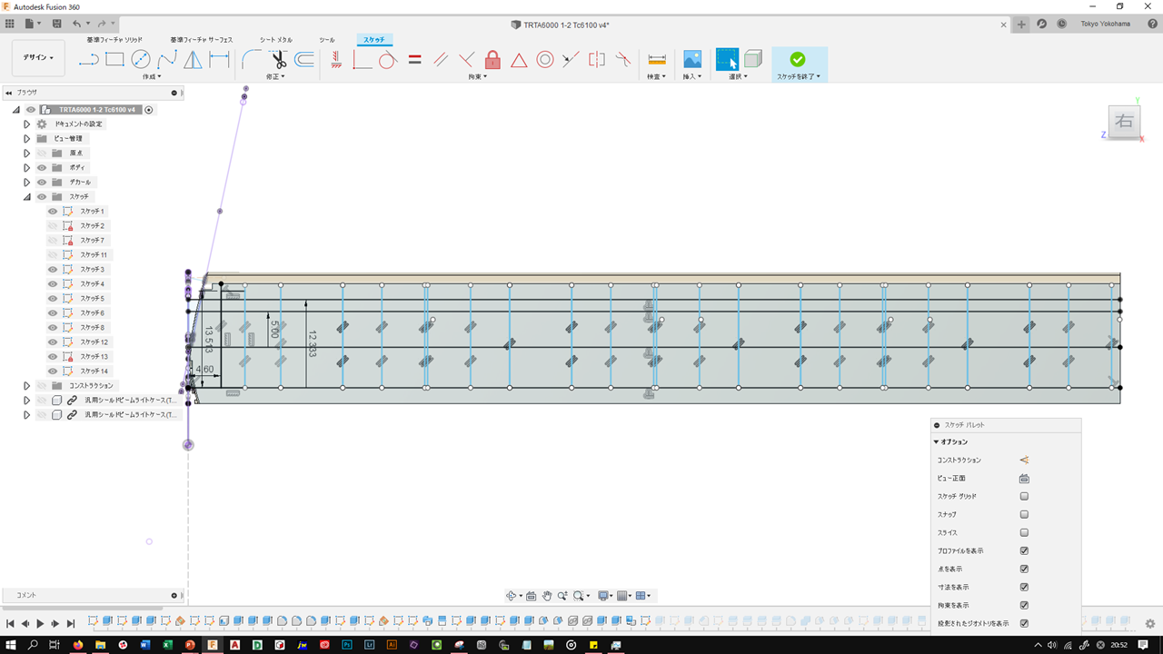The height and width of the screenshot is (654, 1163).
Task: Open the 挿入 dropdown menu
Action: tap(692, 77)
